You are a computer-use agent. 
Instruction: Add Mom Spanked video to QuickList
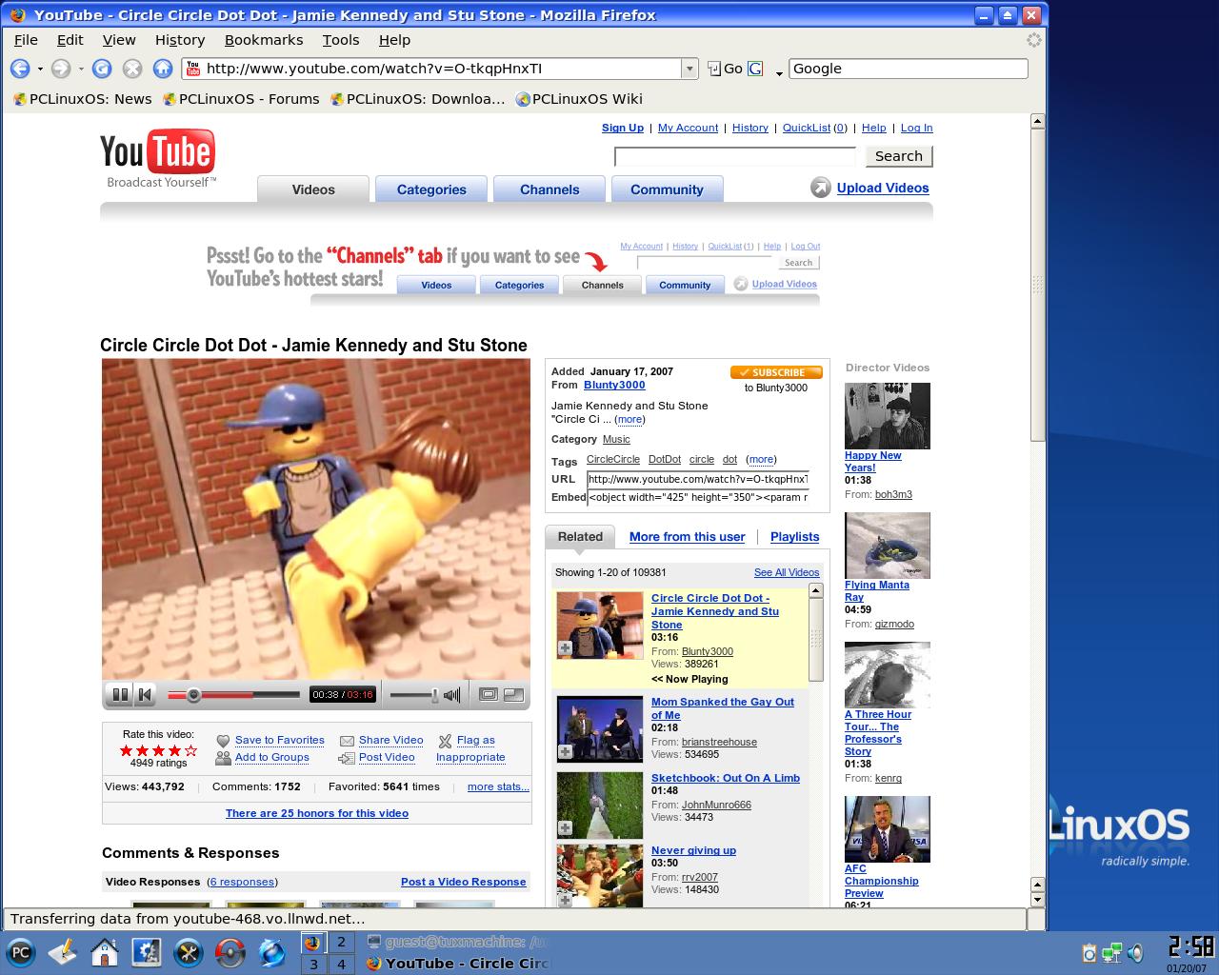click(x=565, y=752)
